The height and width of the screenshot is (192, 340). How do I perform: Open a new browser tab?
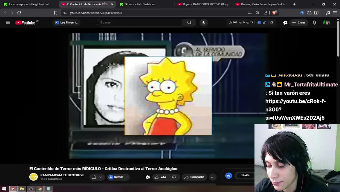[x=294, y=4]
